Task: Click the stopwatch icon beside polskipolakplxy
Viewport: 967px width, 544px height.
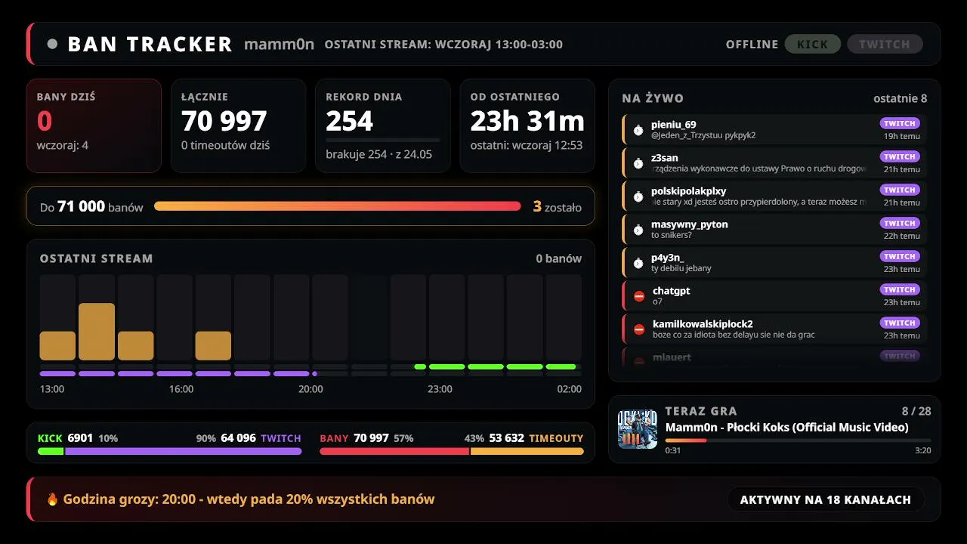Action: [638, 196]
